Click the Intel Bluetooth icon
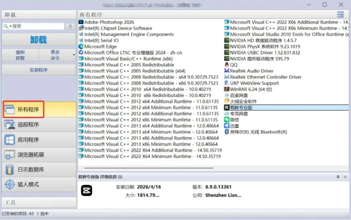Screen dimensions: 351x220 (x=227, y=132)
